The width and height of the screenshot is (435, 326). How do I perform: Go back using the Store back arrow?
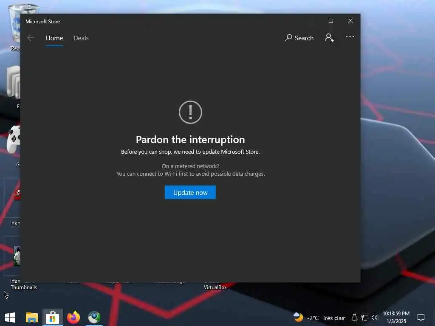[31, 38]
